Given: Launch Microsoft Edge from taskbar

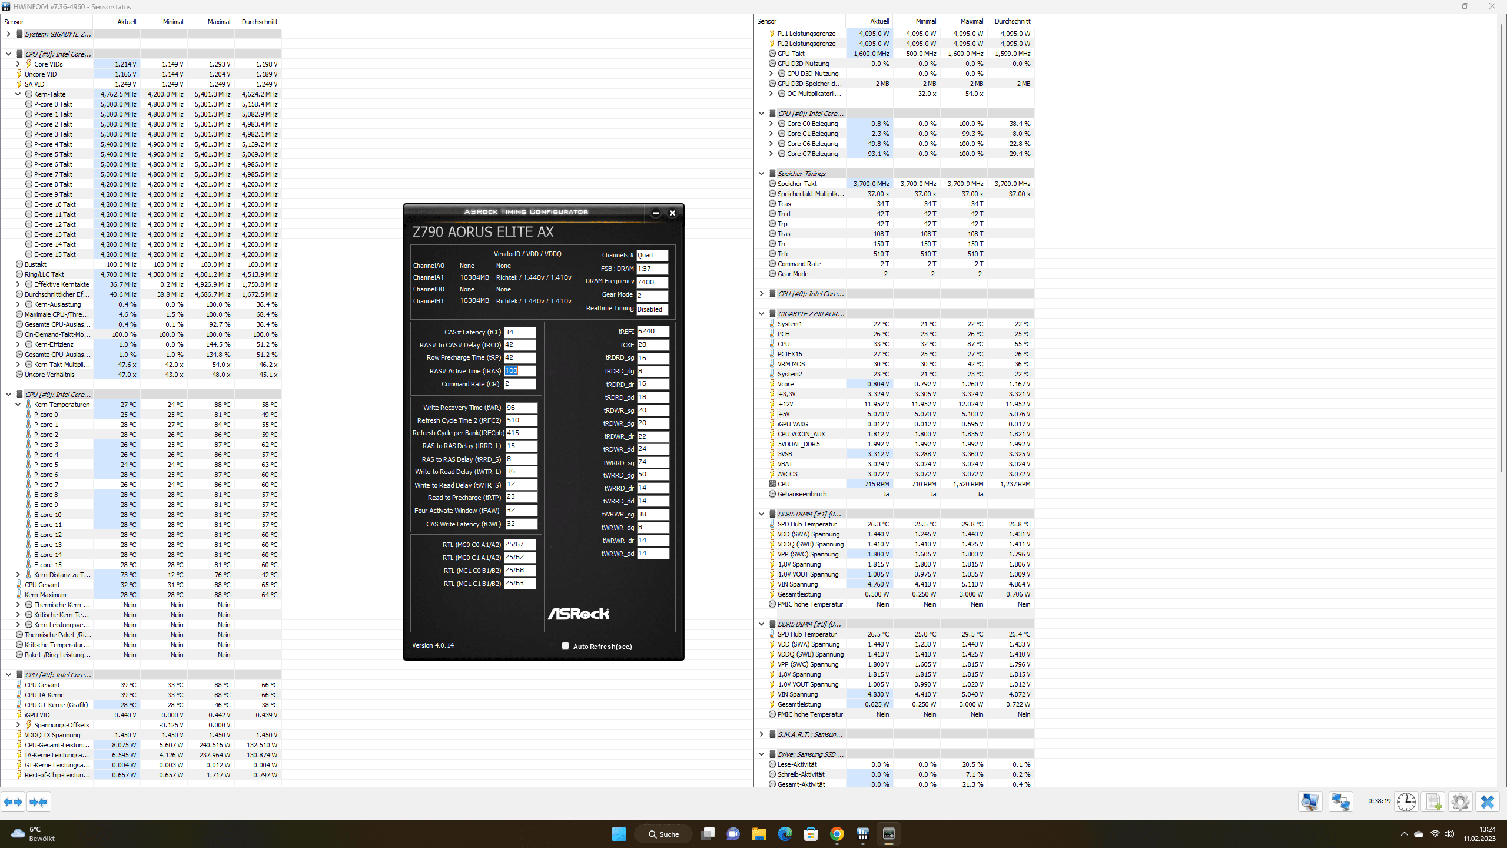Looking at the screenshot, I should tap(785, 834).
